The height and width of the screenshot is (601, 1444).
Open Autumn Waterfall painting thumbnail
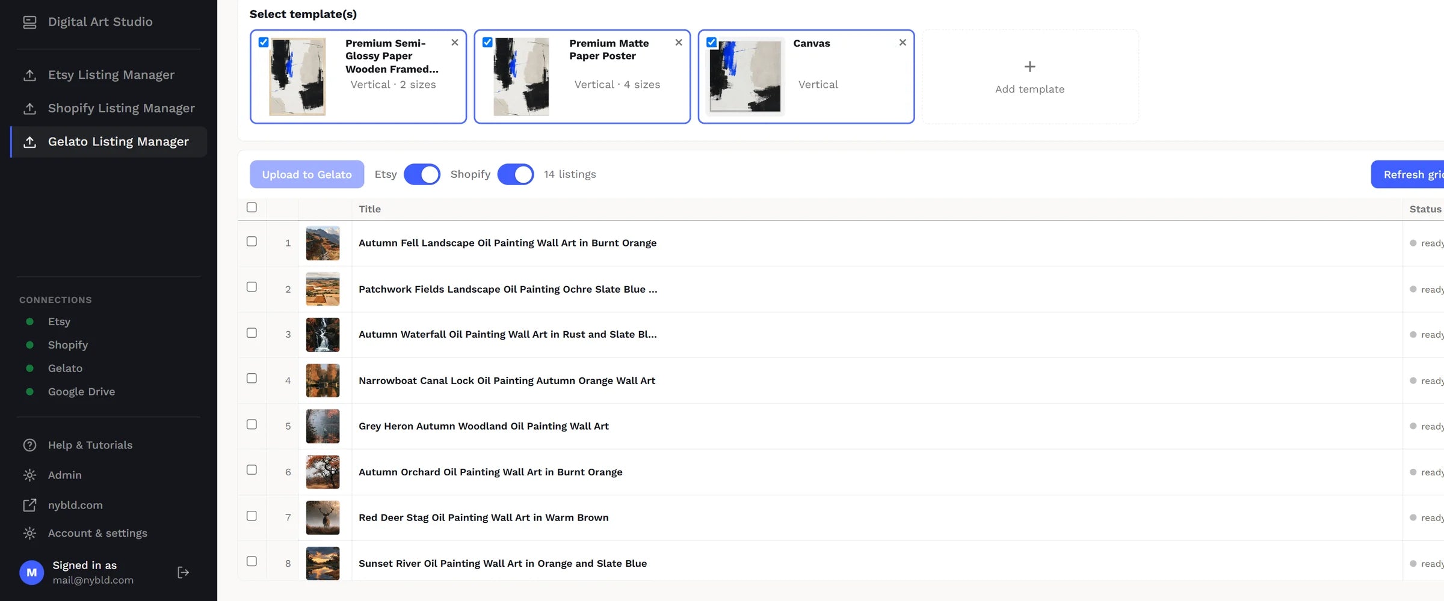[x=322, y=335]
